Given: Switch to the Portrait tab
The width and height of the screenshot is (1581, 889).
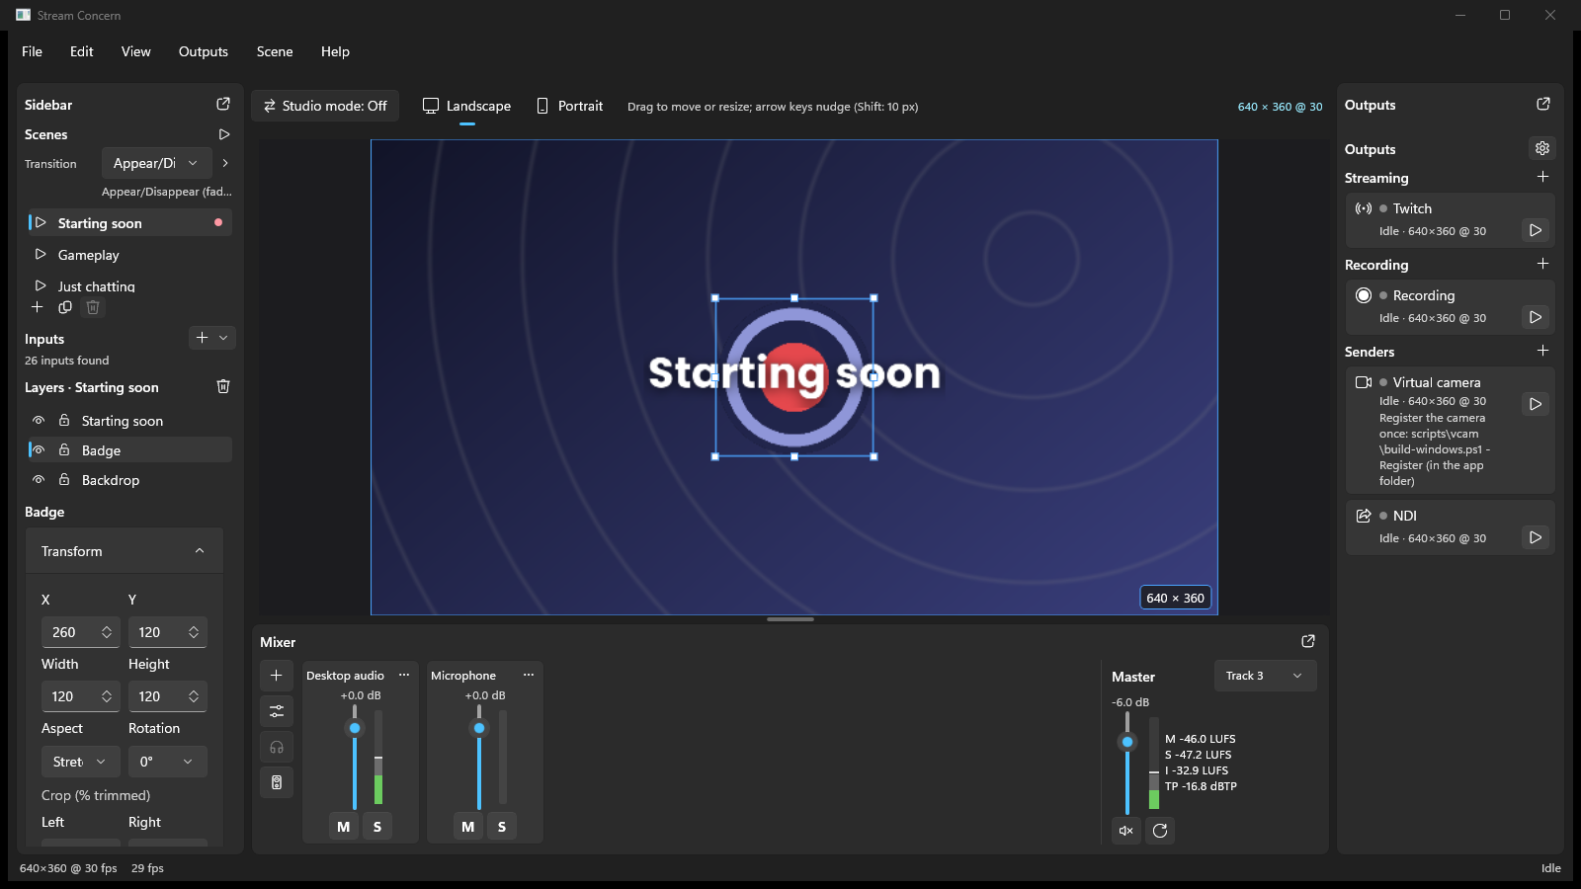Looking at the screenshot, I should coord(569,106).
